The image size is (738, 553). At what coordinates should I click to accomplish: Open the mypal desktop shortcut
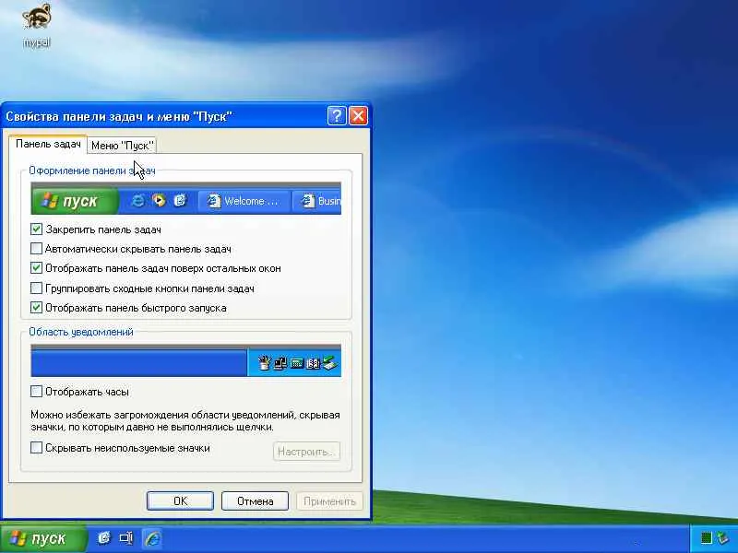click(36, 25)
